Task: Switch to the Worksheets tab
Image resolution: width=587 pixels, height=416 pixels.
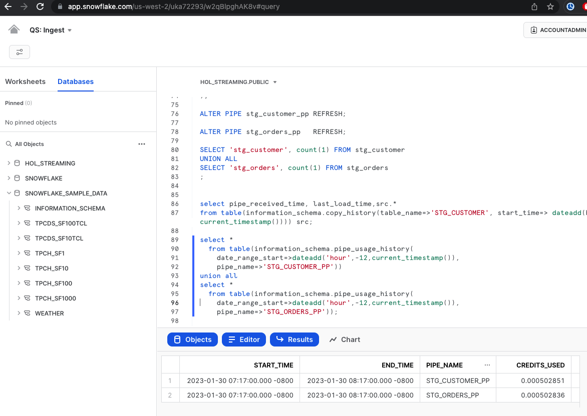Action: 25,81
